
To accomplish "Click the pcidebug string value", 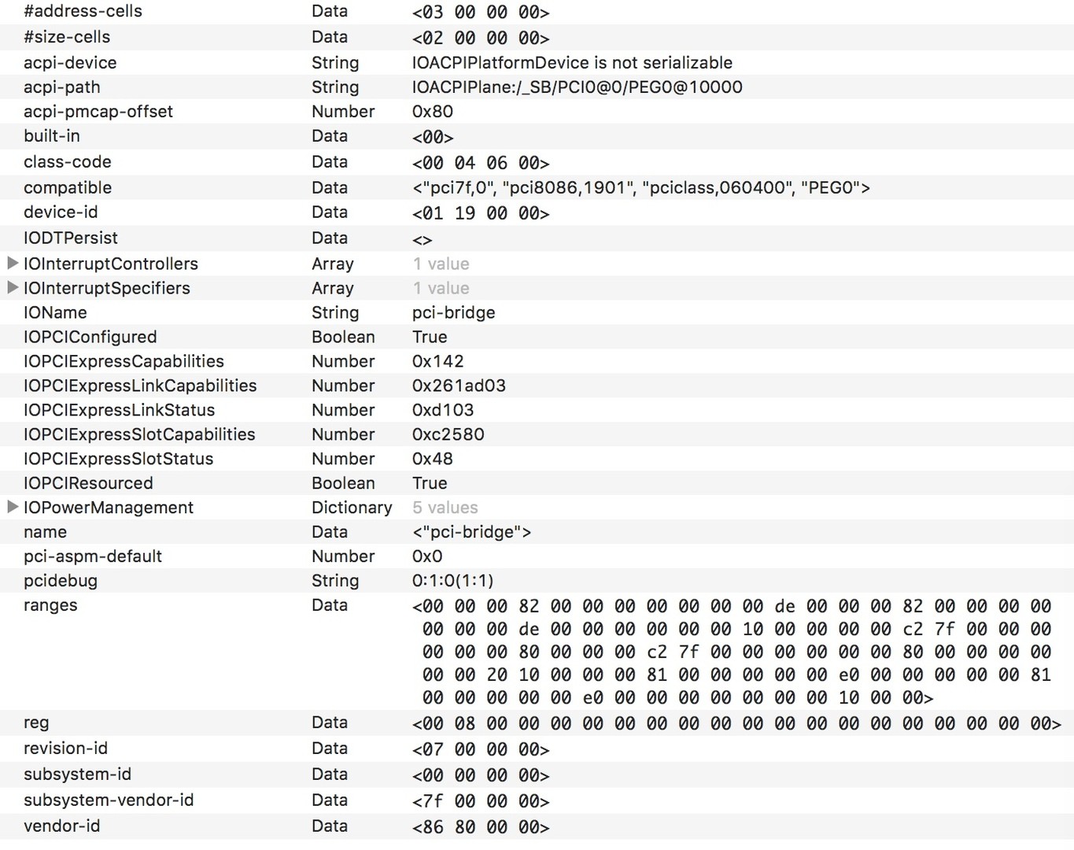I will (452, 581).
